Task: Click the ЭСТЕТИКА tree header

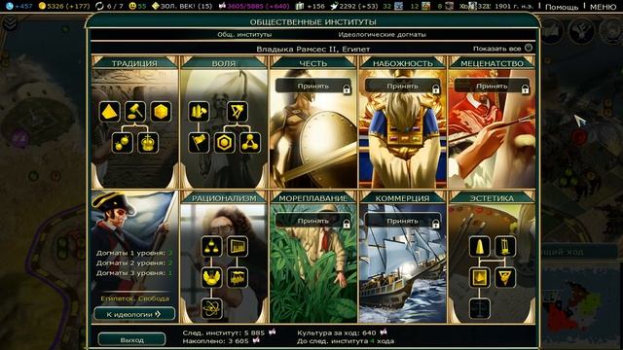Action: coord(492,198)
